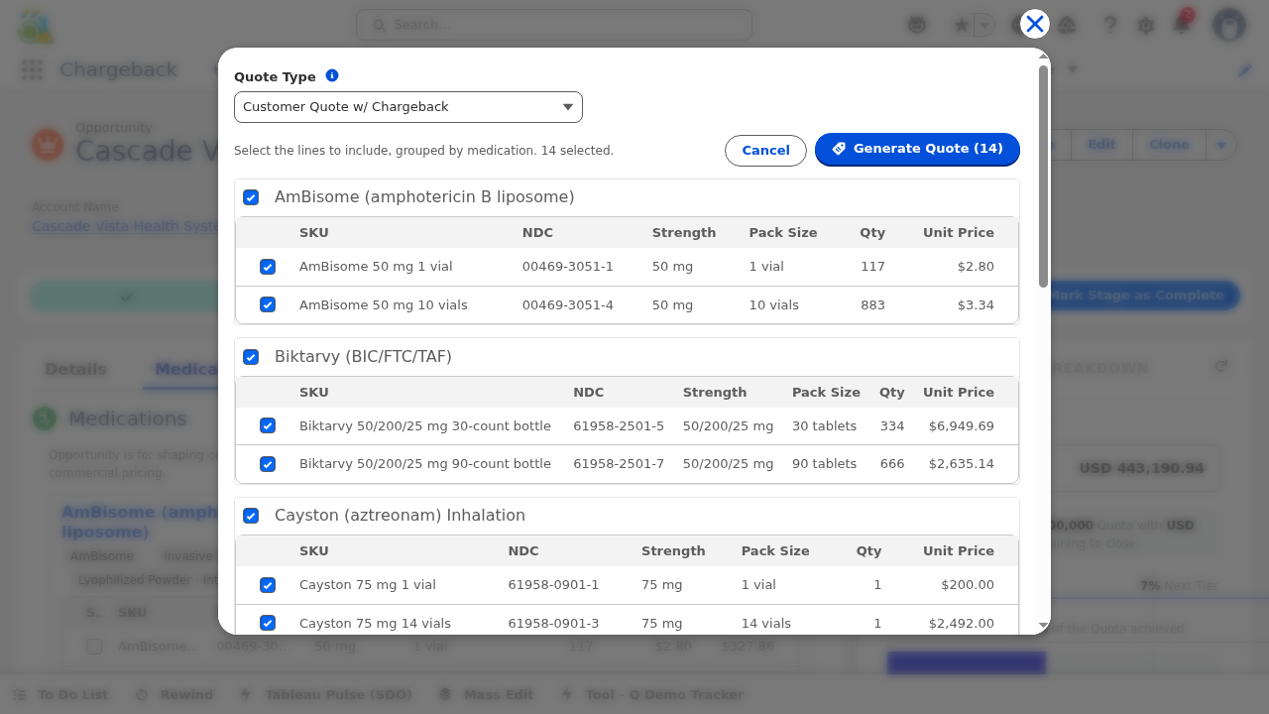Click the Cancel button
Viewport: 1269px width, 714px height.
(765, 150)
